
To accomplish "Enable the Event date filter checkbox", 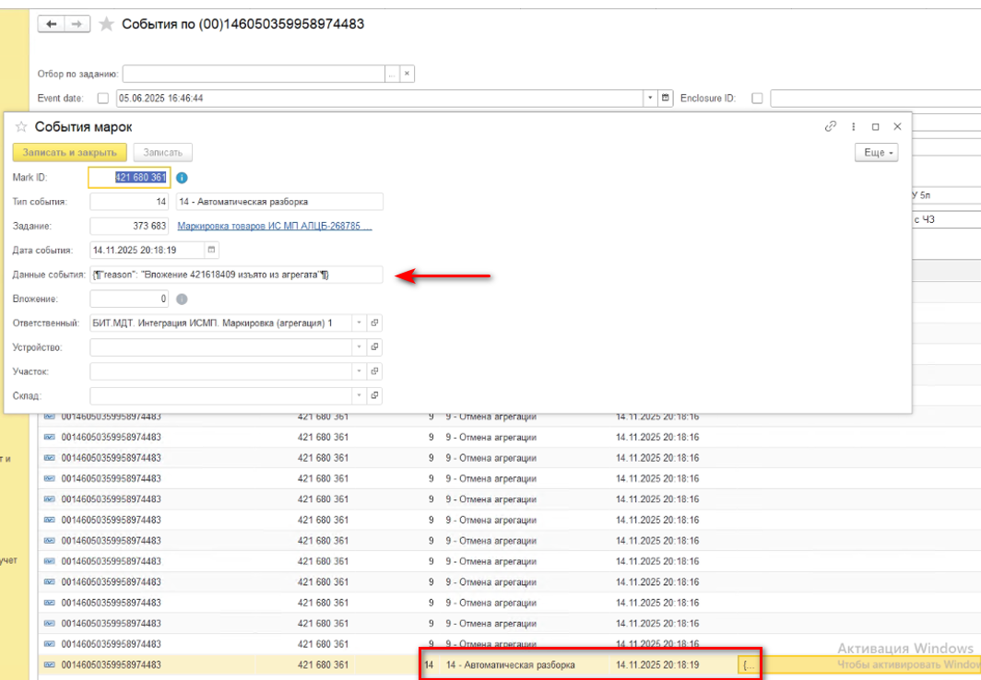I will tap(102, 98).
